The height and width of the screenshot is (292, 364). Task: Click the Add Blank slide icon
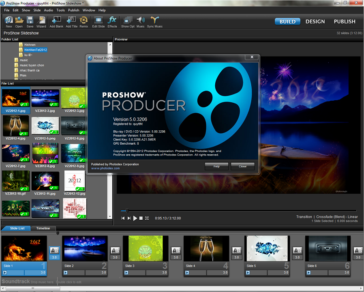[56, 22]
